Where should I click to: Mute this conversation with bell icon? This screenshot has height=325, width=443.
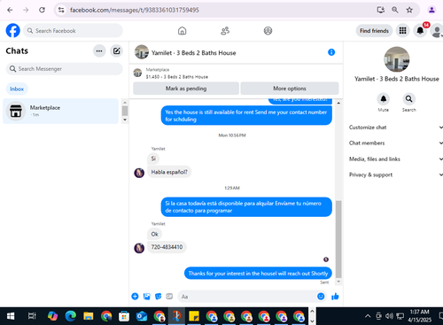coord(384,99)
